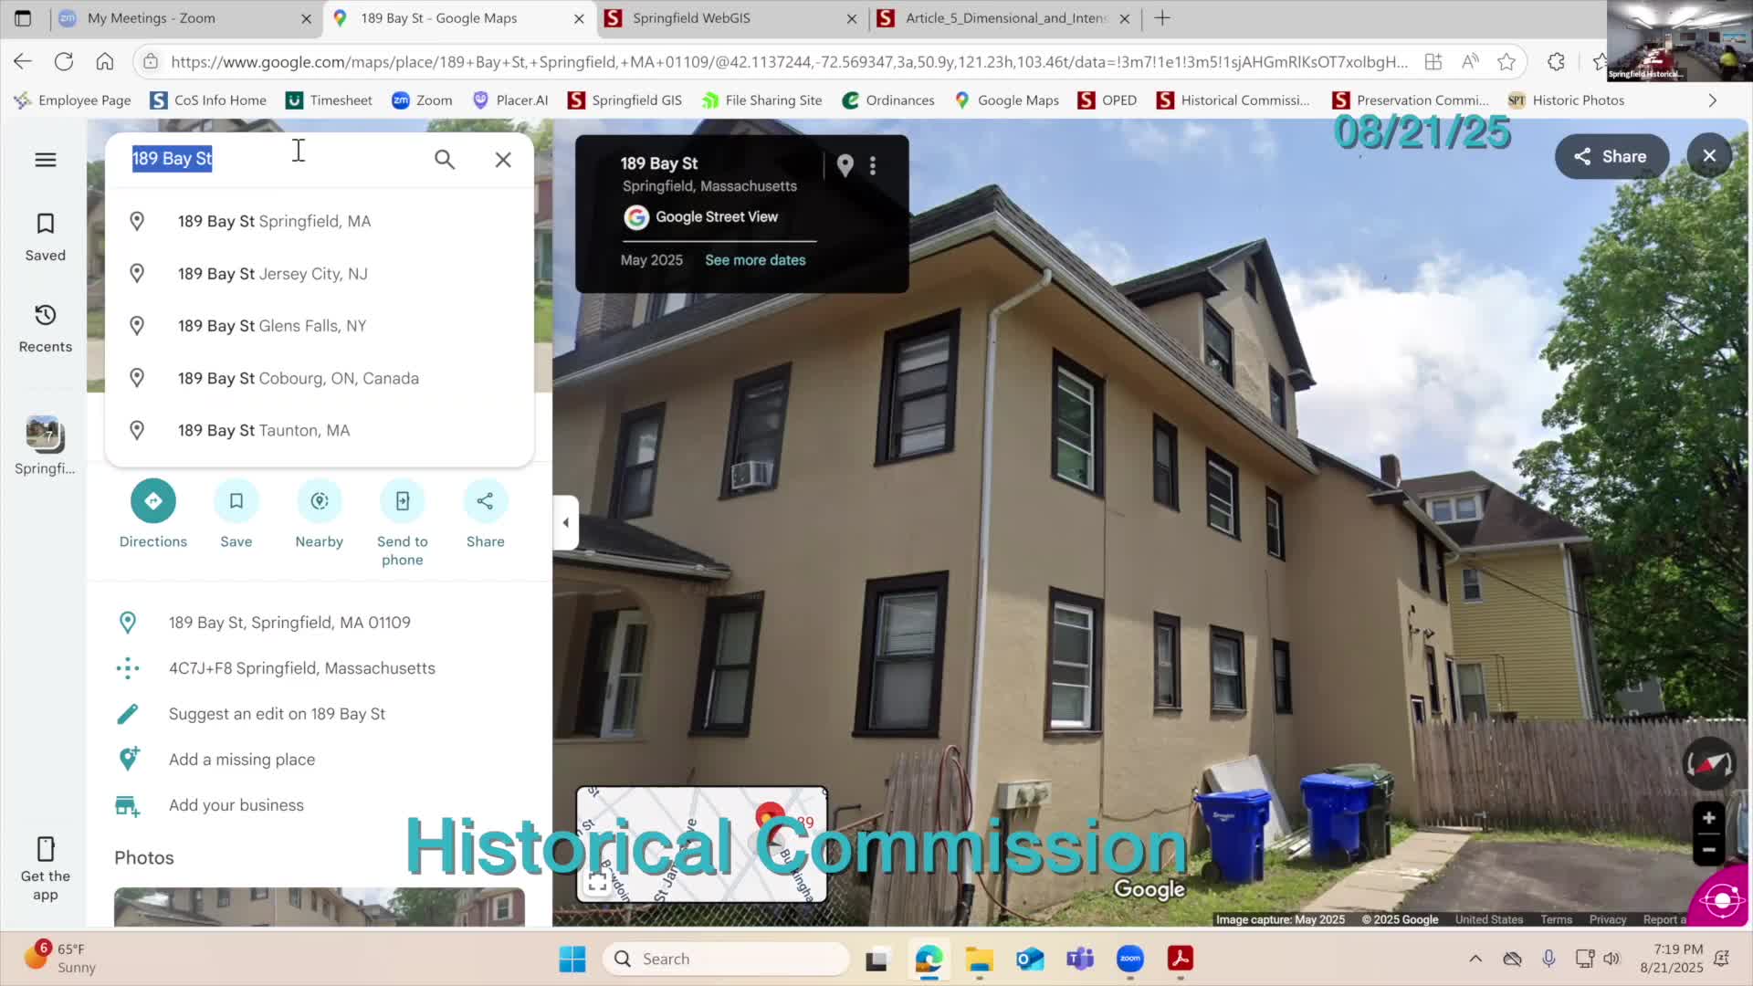Click the Nearby icon
Viewport: 1753px width, 986px height.
(x=319, y=501)
